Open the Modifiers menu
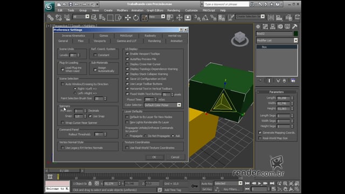The height and width of the screenshot is (194, 345). pyautogui.click(x=122, y=10)
